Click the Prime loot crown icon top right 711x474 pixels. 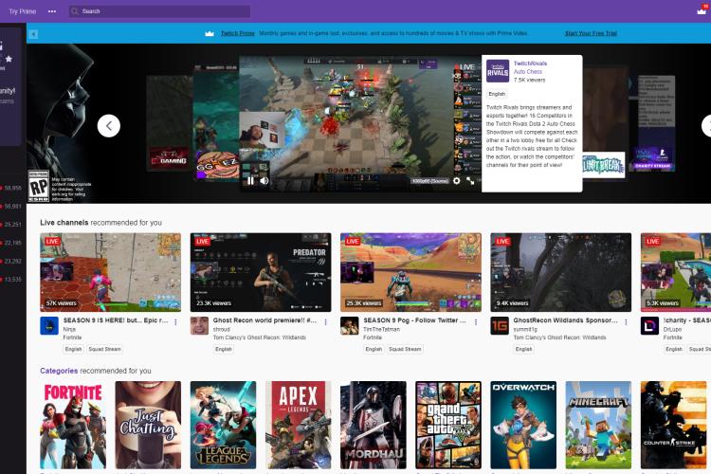click(702, 10)
